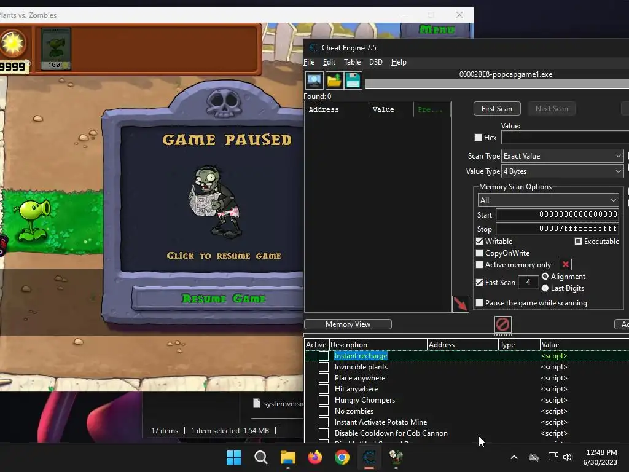This screenshot has height=472, width=629.
Task: Activate the Invincible plants checkbox
Action: 324,367
